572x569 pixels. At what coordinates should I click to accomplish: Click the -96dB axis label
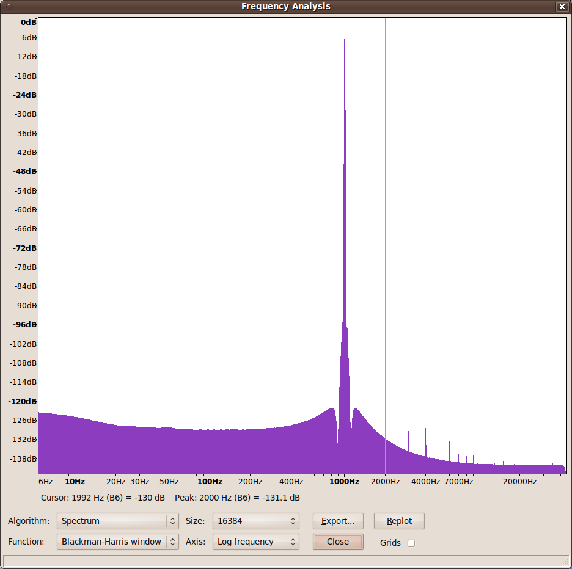coord(25,324)
